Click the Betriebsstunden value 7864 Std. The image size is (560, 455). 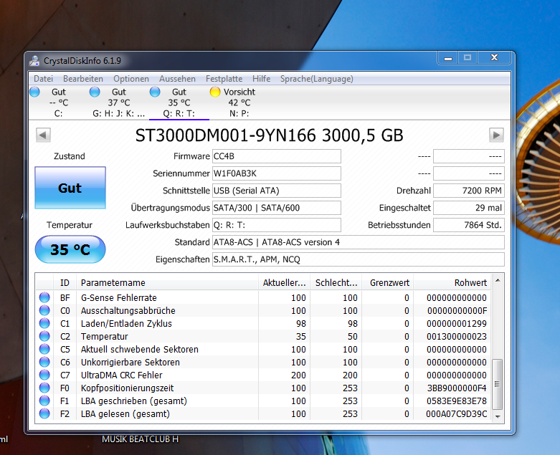pos(468,225)
